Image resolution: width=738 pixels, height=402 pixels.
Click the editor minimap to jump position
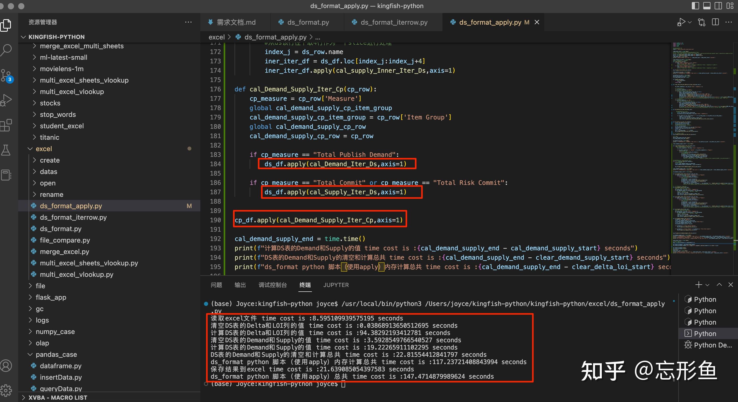coord(702,143)
